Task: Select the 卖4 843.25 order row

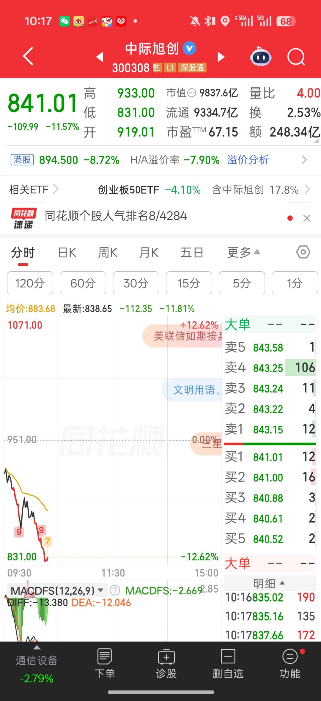Action: point(270,368)
